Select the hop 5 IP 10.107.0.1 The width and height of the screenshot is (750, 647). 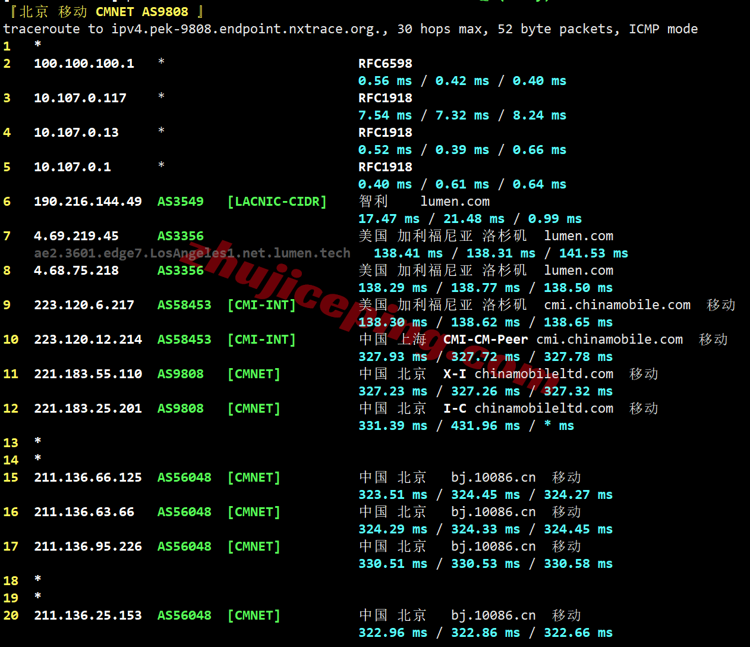73,167
